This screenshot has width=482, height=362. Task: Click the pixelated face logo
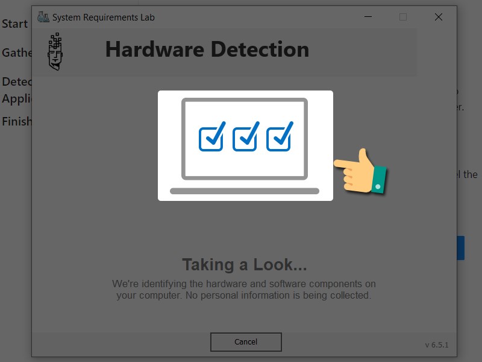pos(55,51)
